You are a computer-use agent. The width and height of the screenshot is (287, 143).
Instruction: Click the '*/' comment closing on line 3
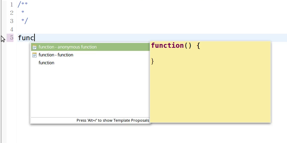(x=24, y=21)
